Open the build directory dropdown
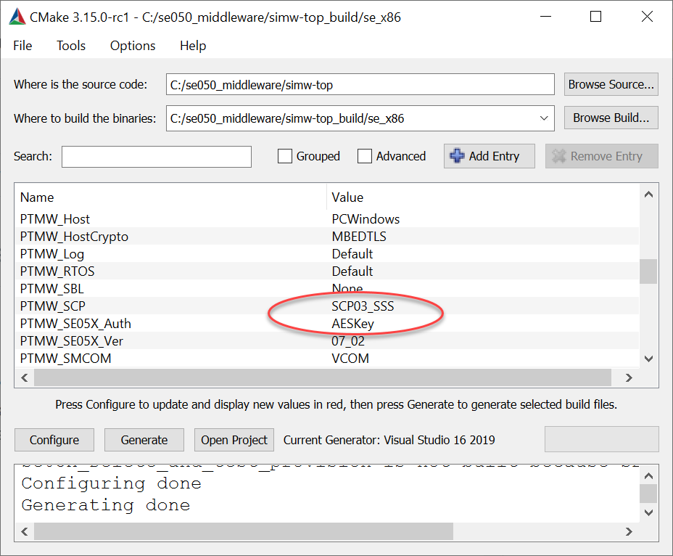 click(x=543, y=118)
